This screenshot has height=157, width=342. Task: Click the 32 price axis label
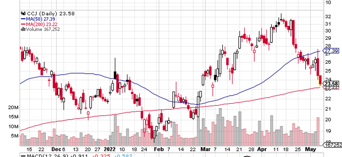coord(329,16)
